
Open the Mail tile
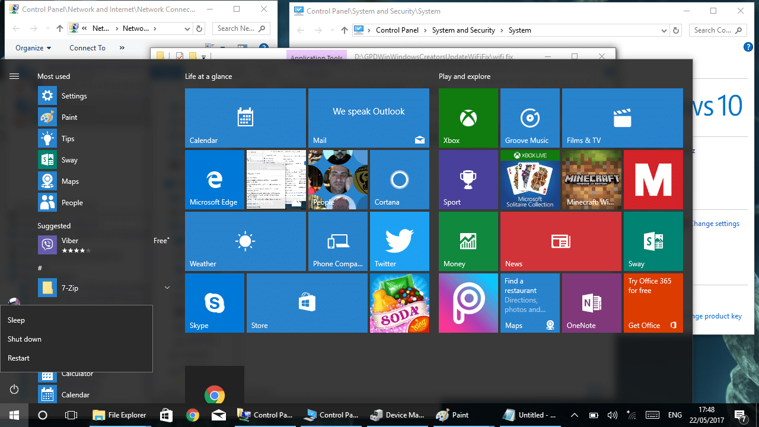[369, 118]
